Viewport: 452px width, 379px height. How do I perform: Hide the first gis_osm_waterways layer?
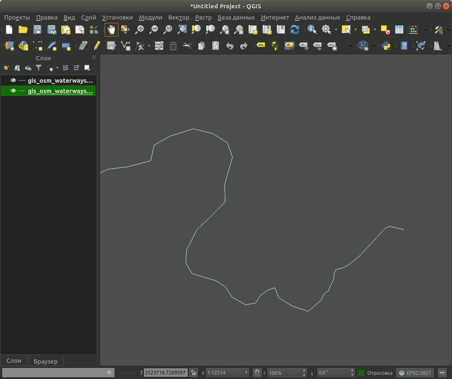coord(13,81)
